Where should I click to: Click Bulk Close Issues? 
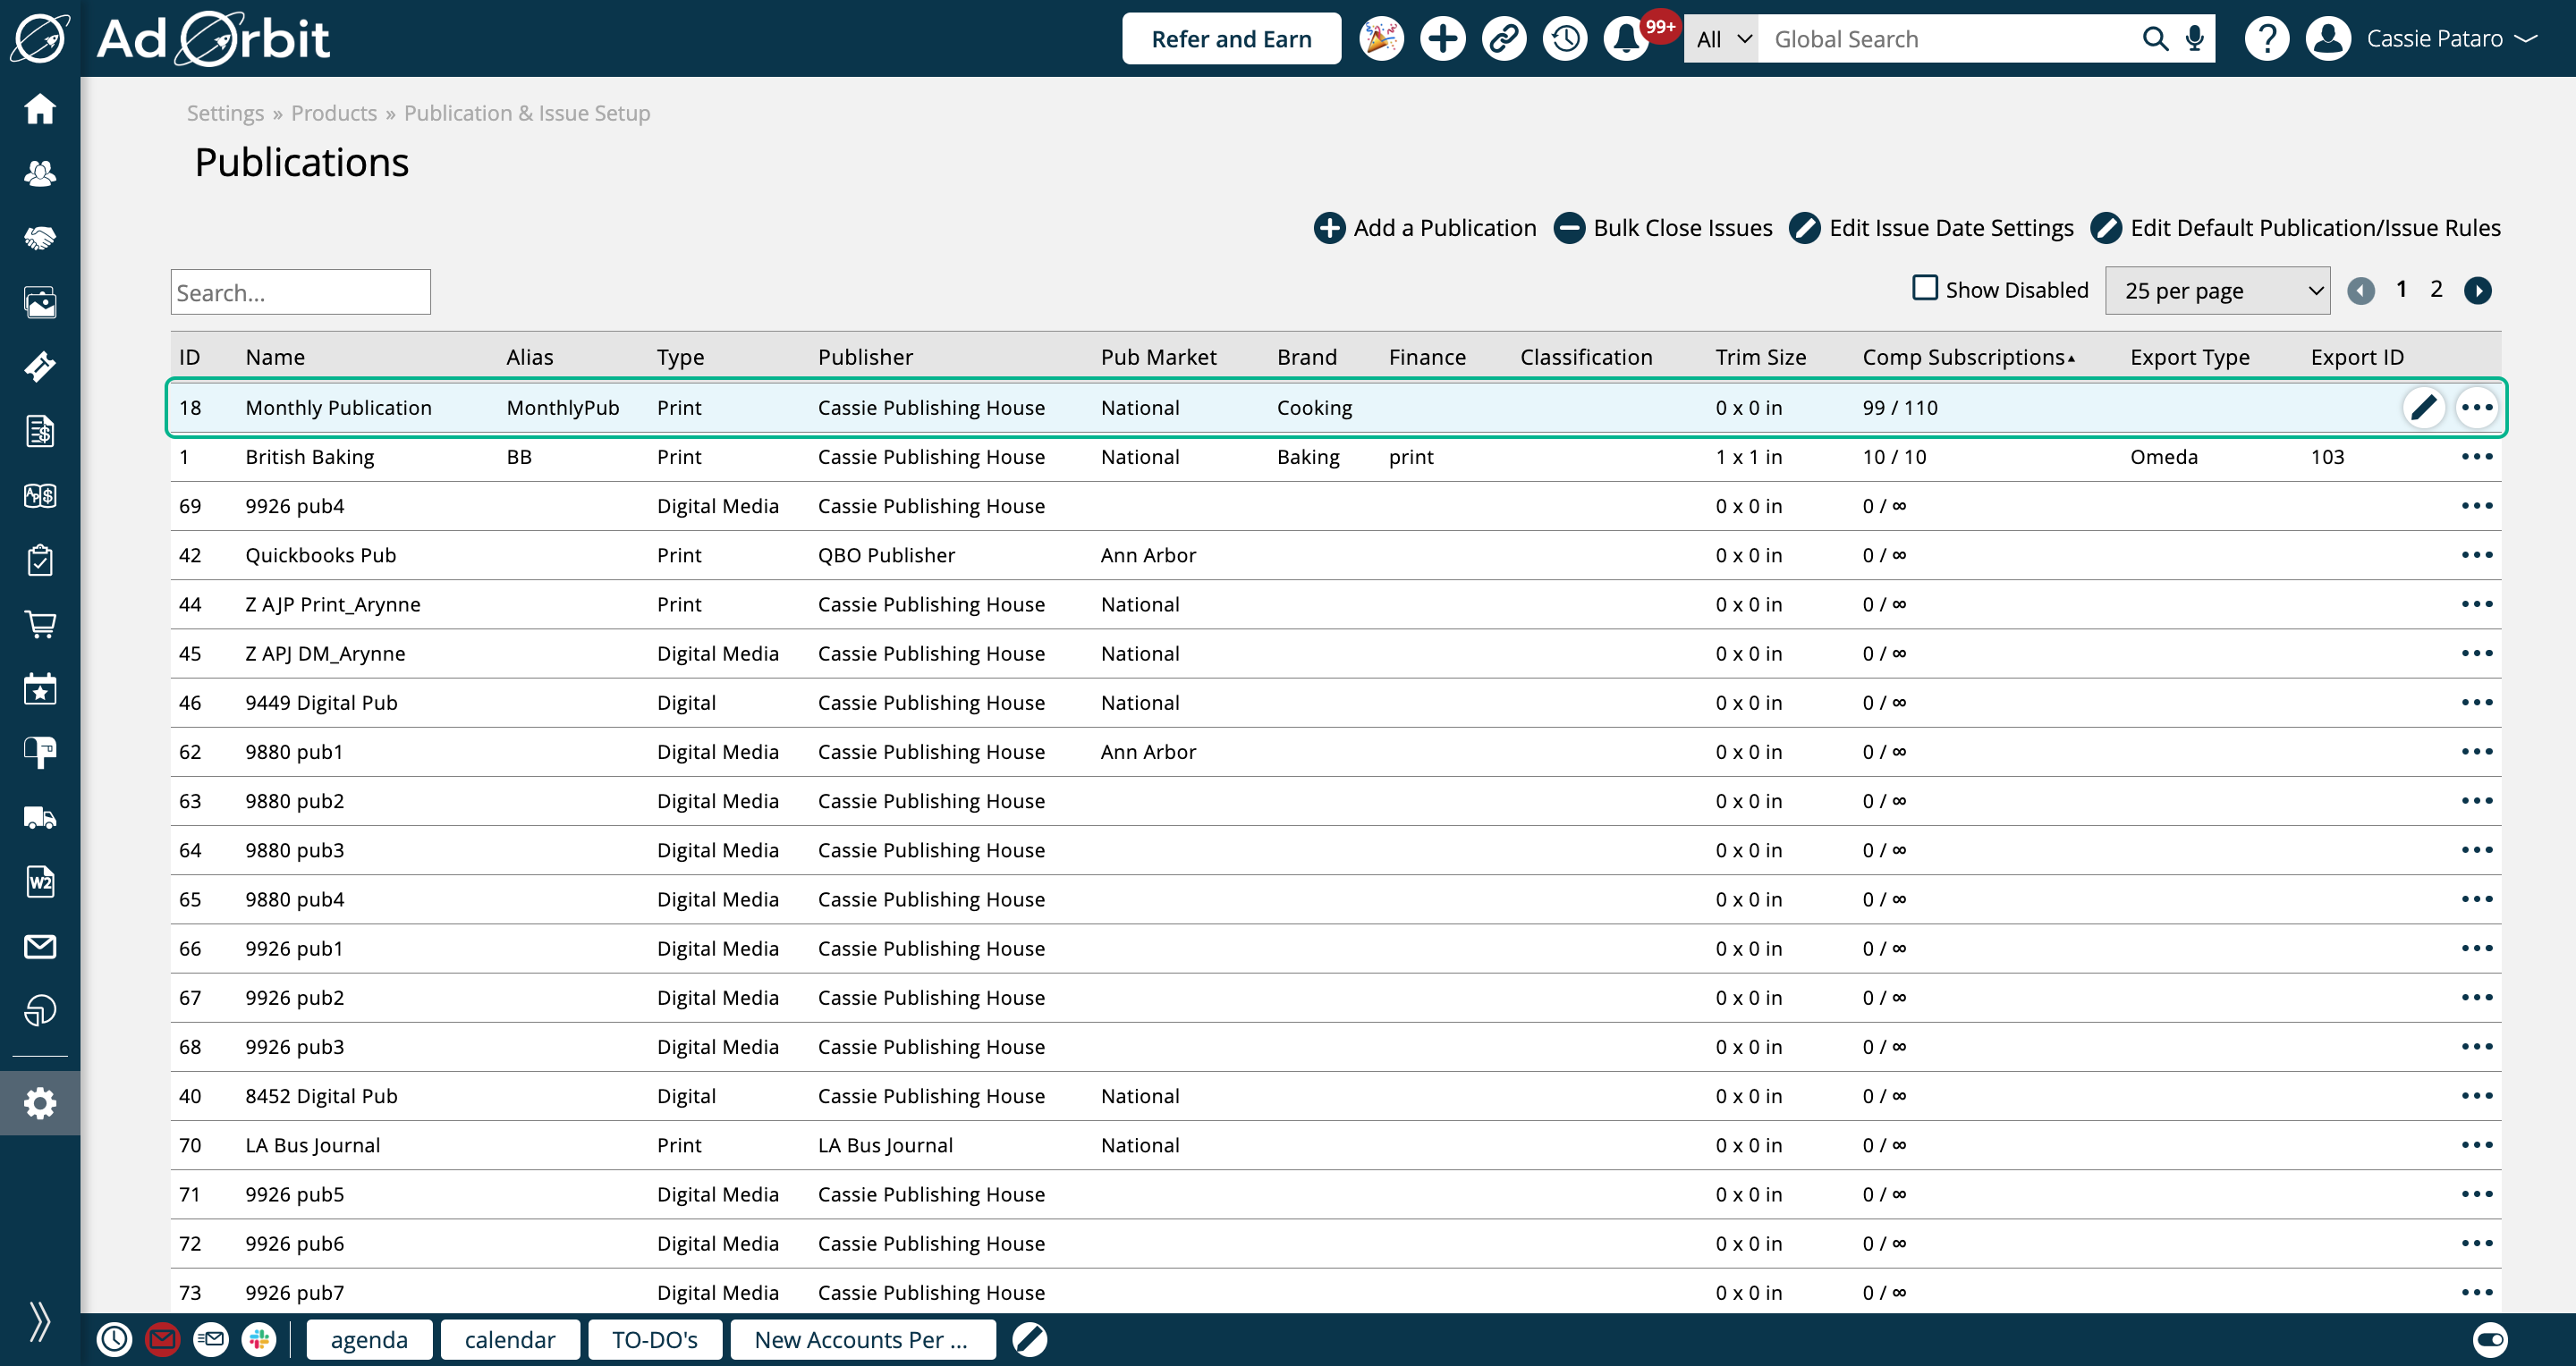(1663, 228)
